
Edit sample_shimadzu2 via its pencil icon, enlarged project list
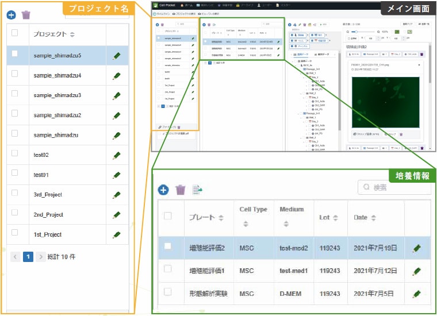(117, 115)
